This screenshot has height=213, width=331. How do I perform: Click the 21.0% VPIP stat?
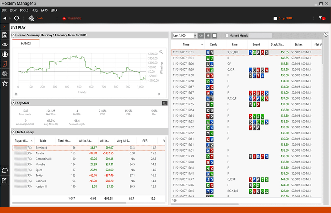coord(103,112)
